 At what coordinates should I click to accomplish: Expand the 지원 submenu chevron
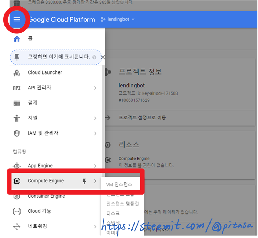pos(95,118)
